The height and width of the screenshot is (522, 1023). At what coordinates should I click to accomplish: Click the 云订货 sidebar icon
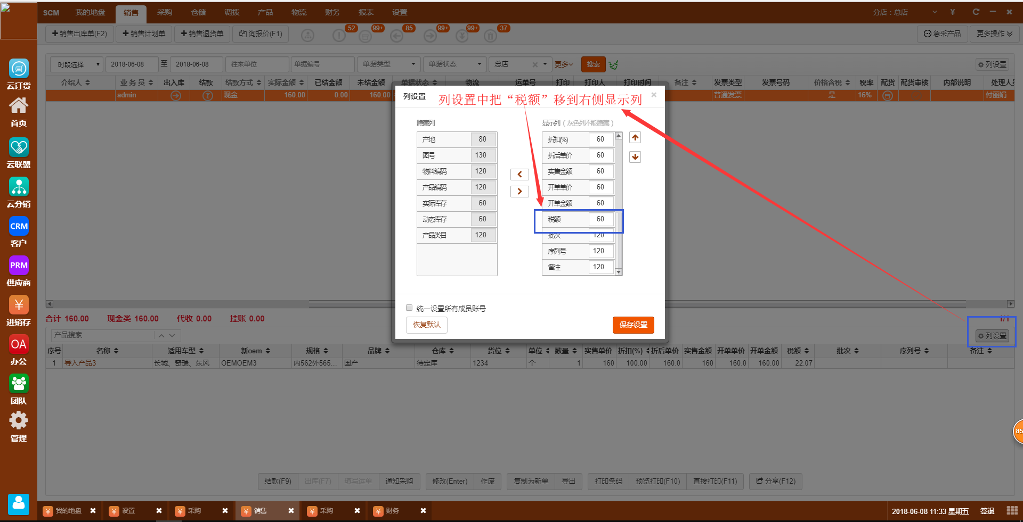tap(19, 69)
